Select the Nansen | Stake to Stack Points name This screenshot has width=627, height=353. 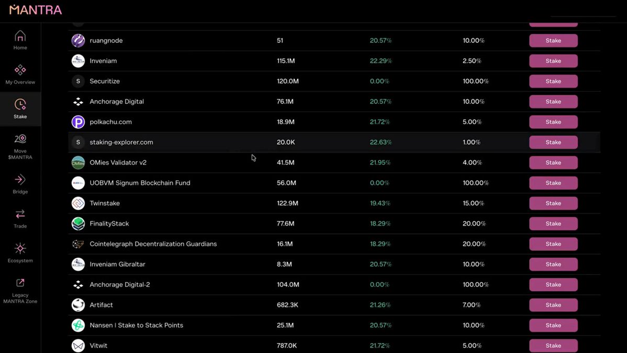[x=137, y=325]
